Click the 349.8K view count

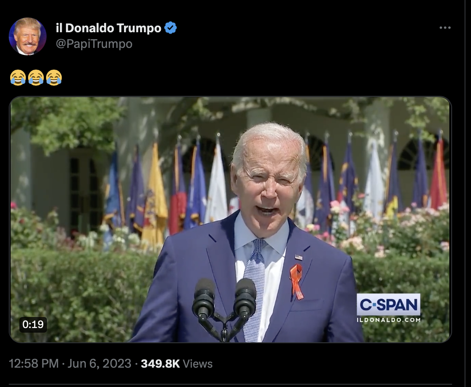coord(160,364)
